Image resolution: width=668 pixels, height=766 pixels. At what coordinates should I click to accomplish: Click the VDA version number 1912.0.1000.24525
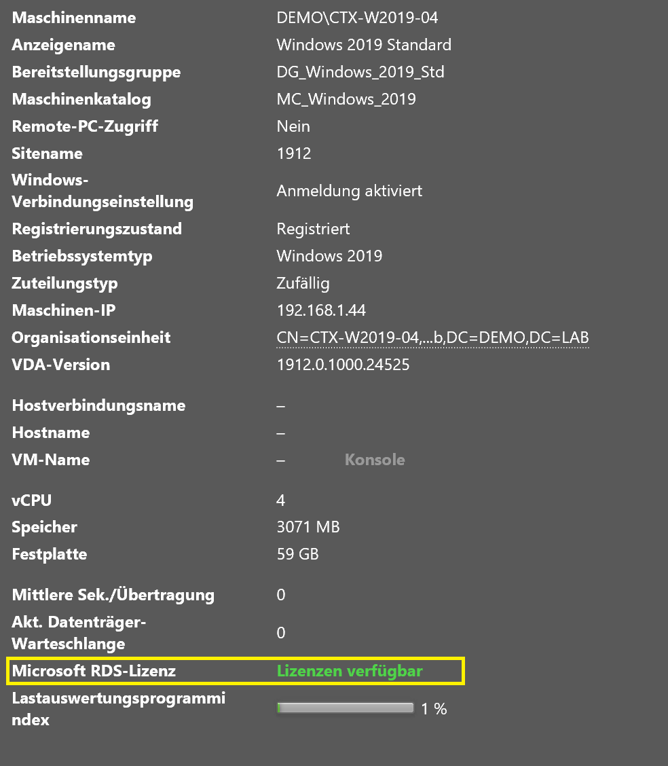(x=343, y=365)
